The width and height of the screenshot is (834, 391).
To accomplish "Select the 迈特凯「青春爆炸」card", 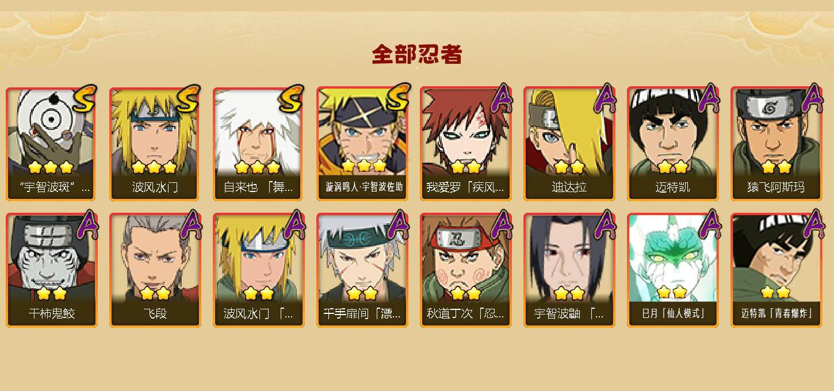I will (x=776, y=270).
